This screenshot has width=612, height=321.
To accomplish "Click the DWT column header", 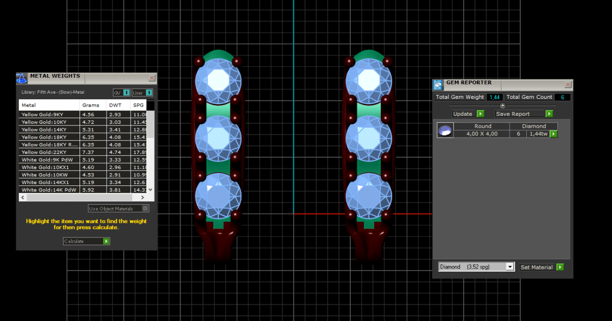I will pos(118,105).
